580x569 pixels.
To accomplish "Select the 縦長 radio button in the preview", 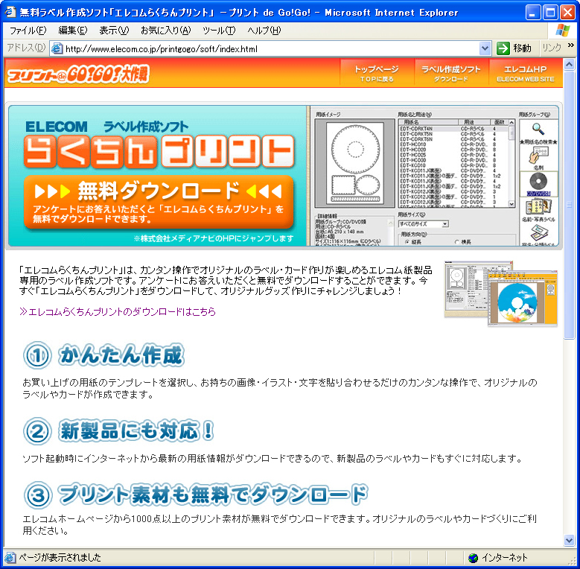I will click(407, 242).
